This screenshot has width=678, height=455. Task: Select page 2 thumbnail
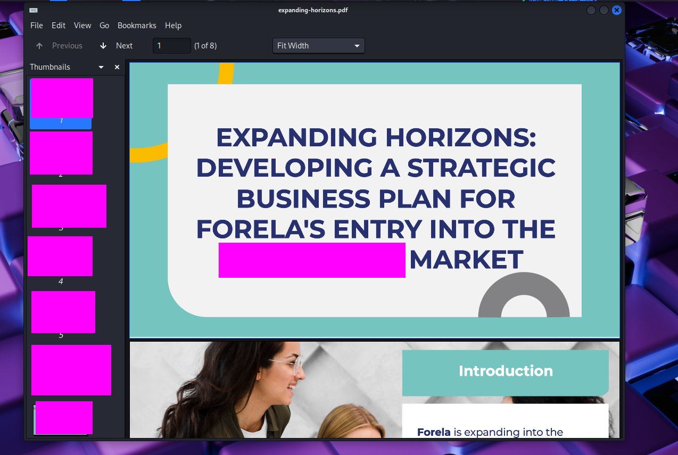(x=61, y=154)
